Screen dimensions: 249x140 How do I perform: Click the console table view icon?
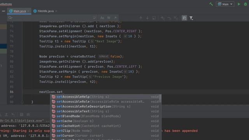(x=21, y=114)
